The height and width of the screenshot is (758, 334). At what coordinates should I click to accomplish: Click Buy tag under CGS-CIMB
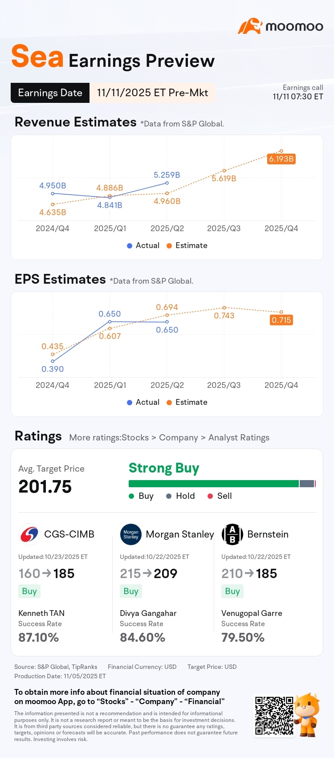[29, 591]
